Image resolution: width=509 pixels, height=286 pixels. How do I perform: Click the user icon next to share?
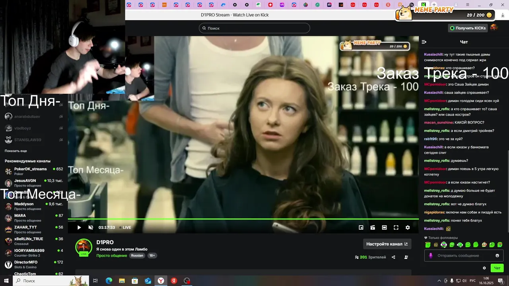pyautogui.click(x=406, y=257)
